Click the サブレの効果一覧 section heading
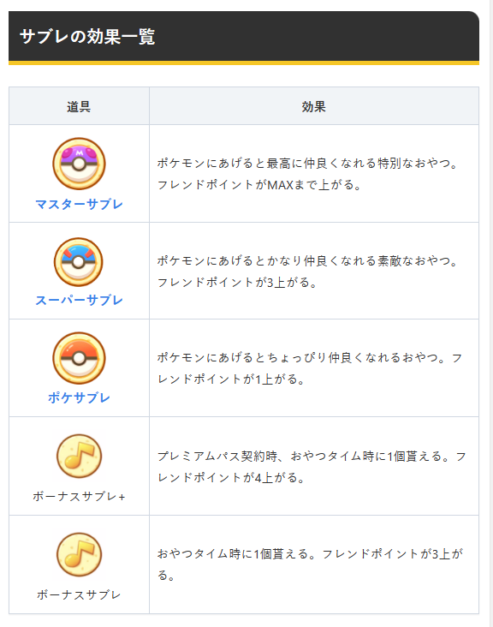 87,36
